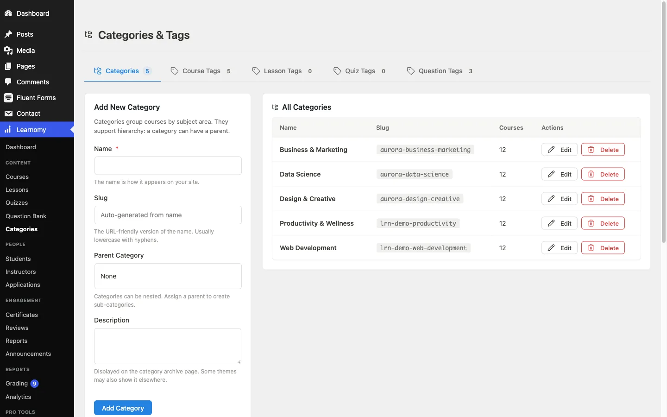667x417 pixels.
Task: Click pencil icon for Business & Marketing row
Action: click(551, 150)
